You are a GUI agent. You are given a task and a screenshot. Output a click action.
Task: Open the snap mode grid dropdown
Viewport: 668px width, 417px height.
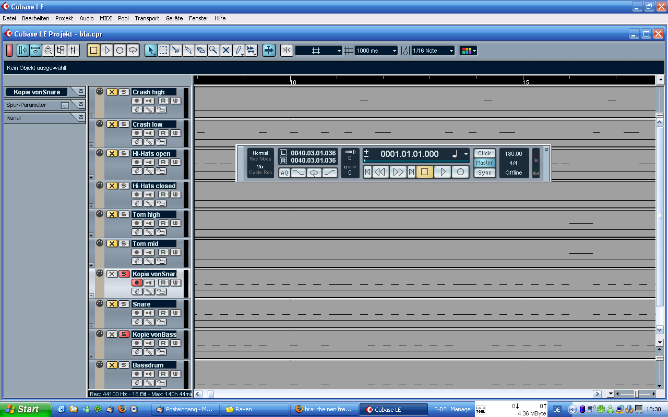[319, 51]
